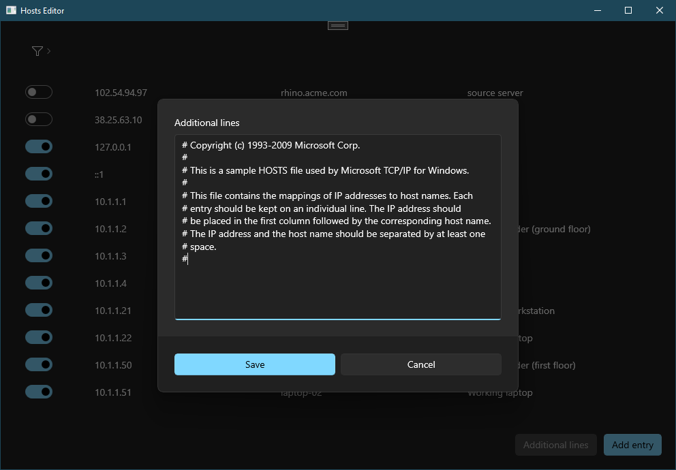Toggle the switch for 102.54.94.97
This screenshot has height=470, width=676.
click(x=39, y=92)
